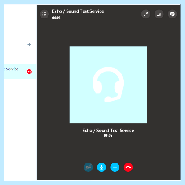Mute the microphone

pos(101,167)
